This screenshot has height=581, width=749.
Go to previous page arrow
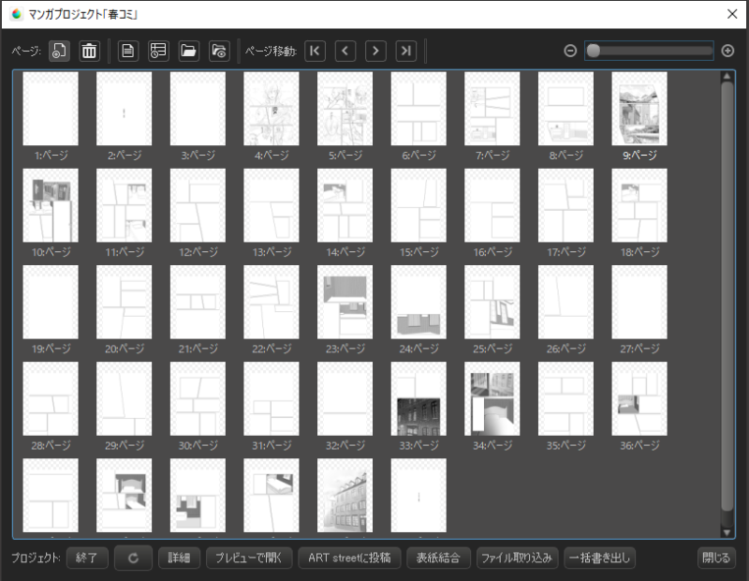[345, 51]
